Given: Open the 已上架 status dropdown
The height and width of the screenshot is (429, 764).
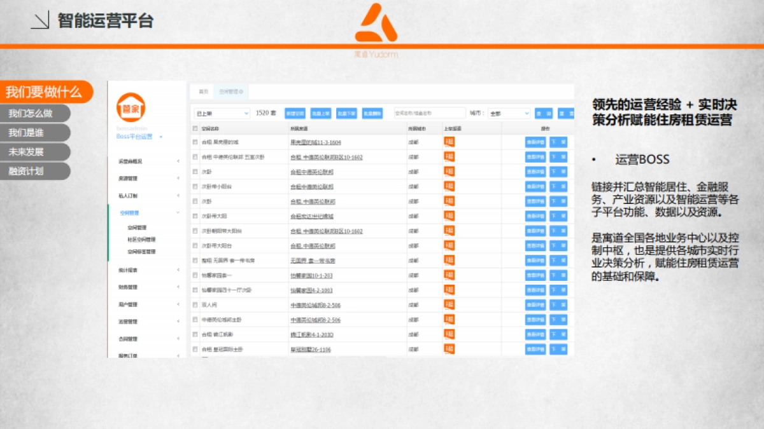Looking at the screenshot, I should 222,113.
